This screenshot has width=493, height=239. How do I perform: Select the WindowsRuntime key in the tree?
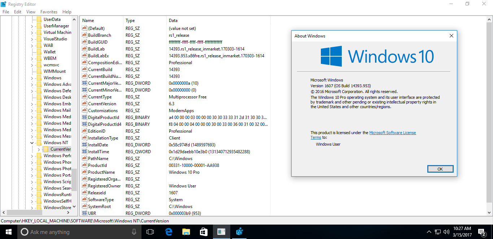click(57, 195)
